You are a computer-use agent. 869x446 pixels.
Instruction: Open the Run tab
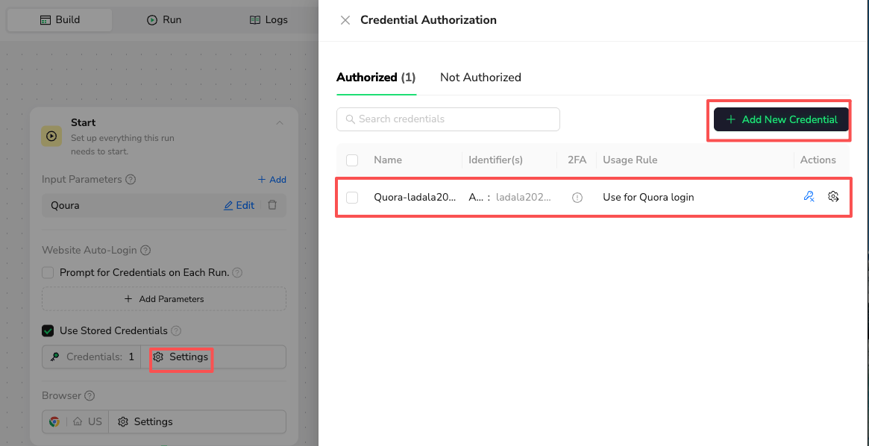click(164, 20)
